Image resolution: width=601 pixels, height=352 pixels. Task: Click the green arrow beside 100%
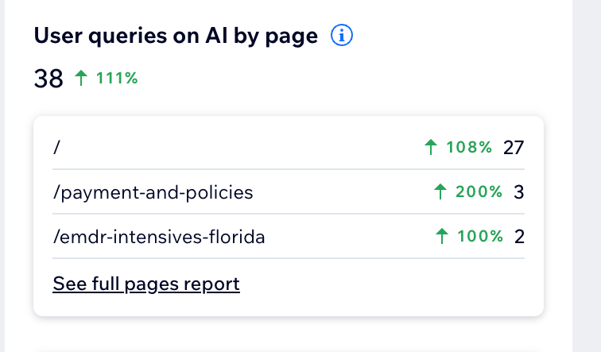tap(442, 236)
